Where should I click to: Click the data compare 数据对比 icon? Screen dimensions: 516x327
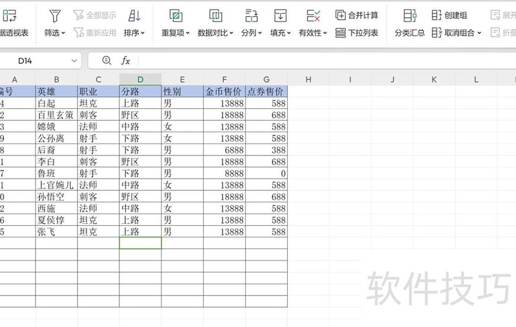215,15
